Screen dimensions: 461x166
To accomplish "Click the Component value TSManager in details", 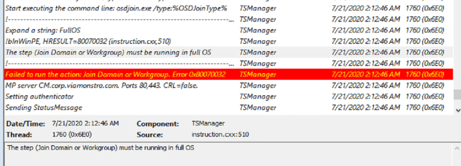I will (x=208, y=124).
